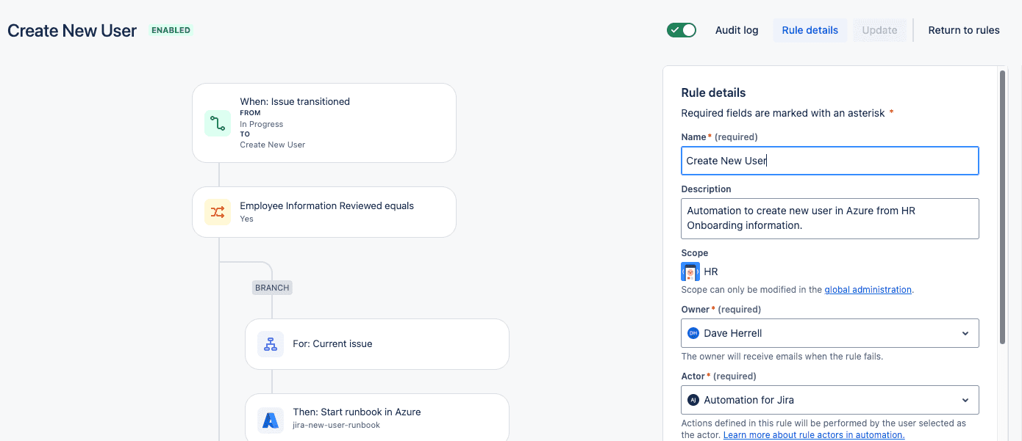This screenshot has width=1022, height=441.
Task: Click the Automation for Jira avatar icon
Action: tap(693, 400)
